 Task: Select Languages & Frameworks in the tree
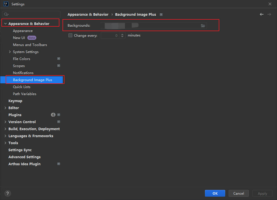(x=31, y=136)
